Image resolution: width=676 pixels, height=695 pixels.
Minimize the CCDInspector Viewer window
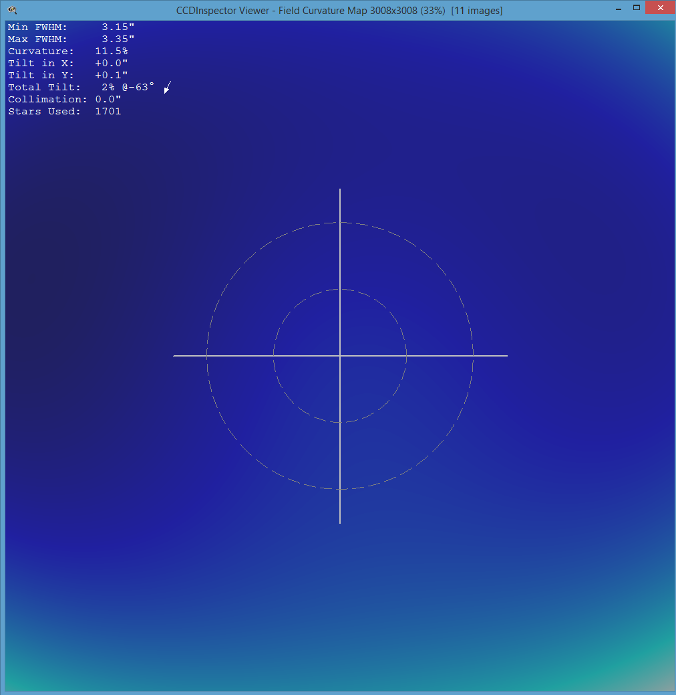click(619, 9)
